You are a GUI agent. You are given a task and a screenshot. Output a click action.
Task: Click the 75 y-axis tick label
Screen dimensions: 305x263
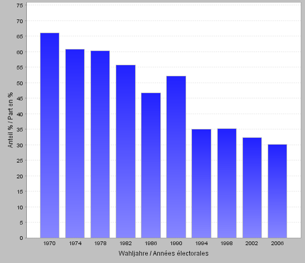[x=20, y=5]
